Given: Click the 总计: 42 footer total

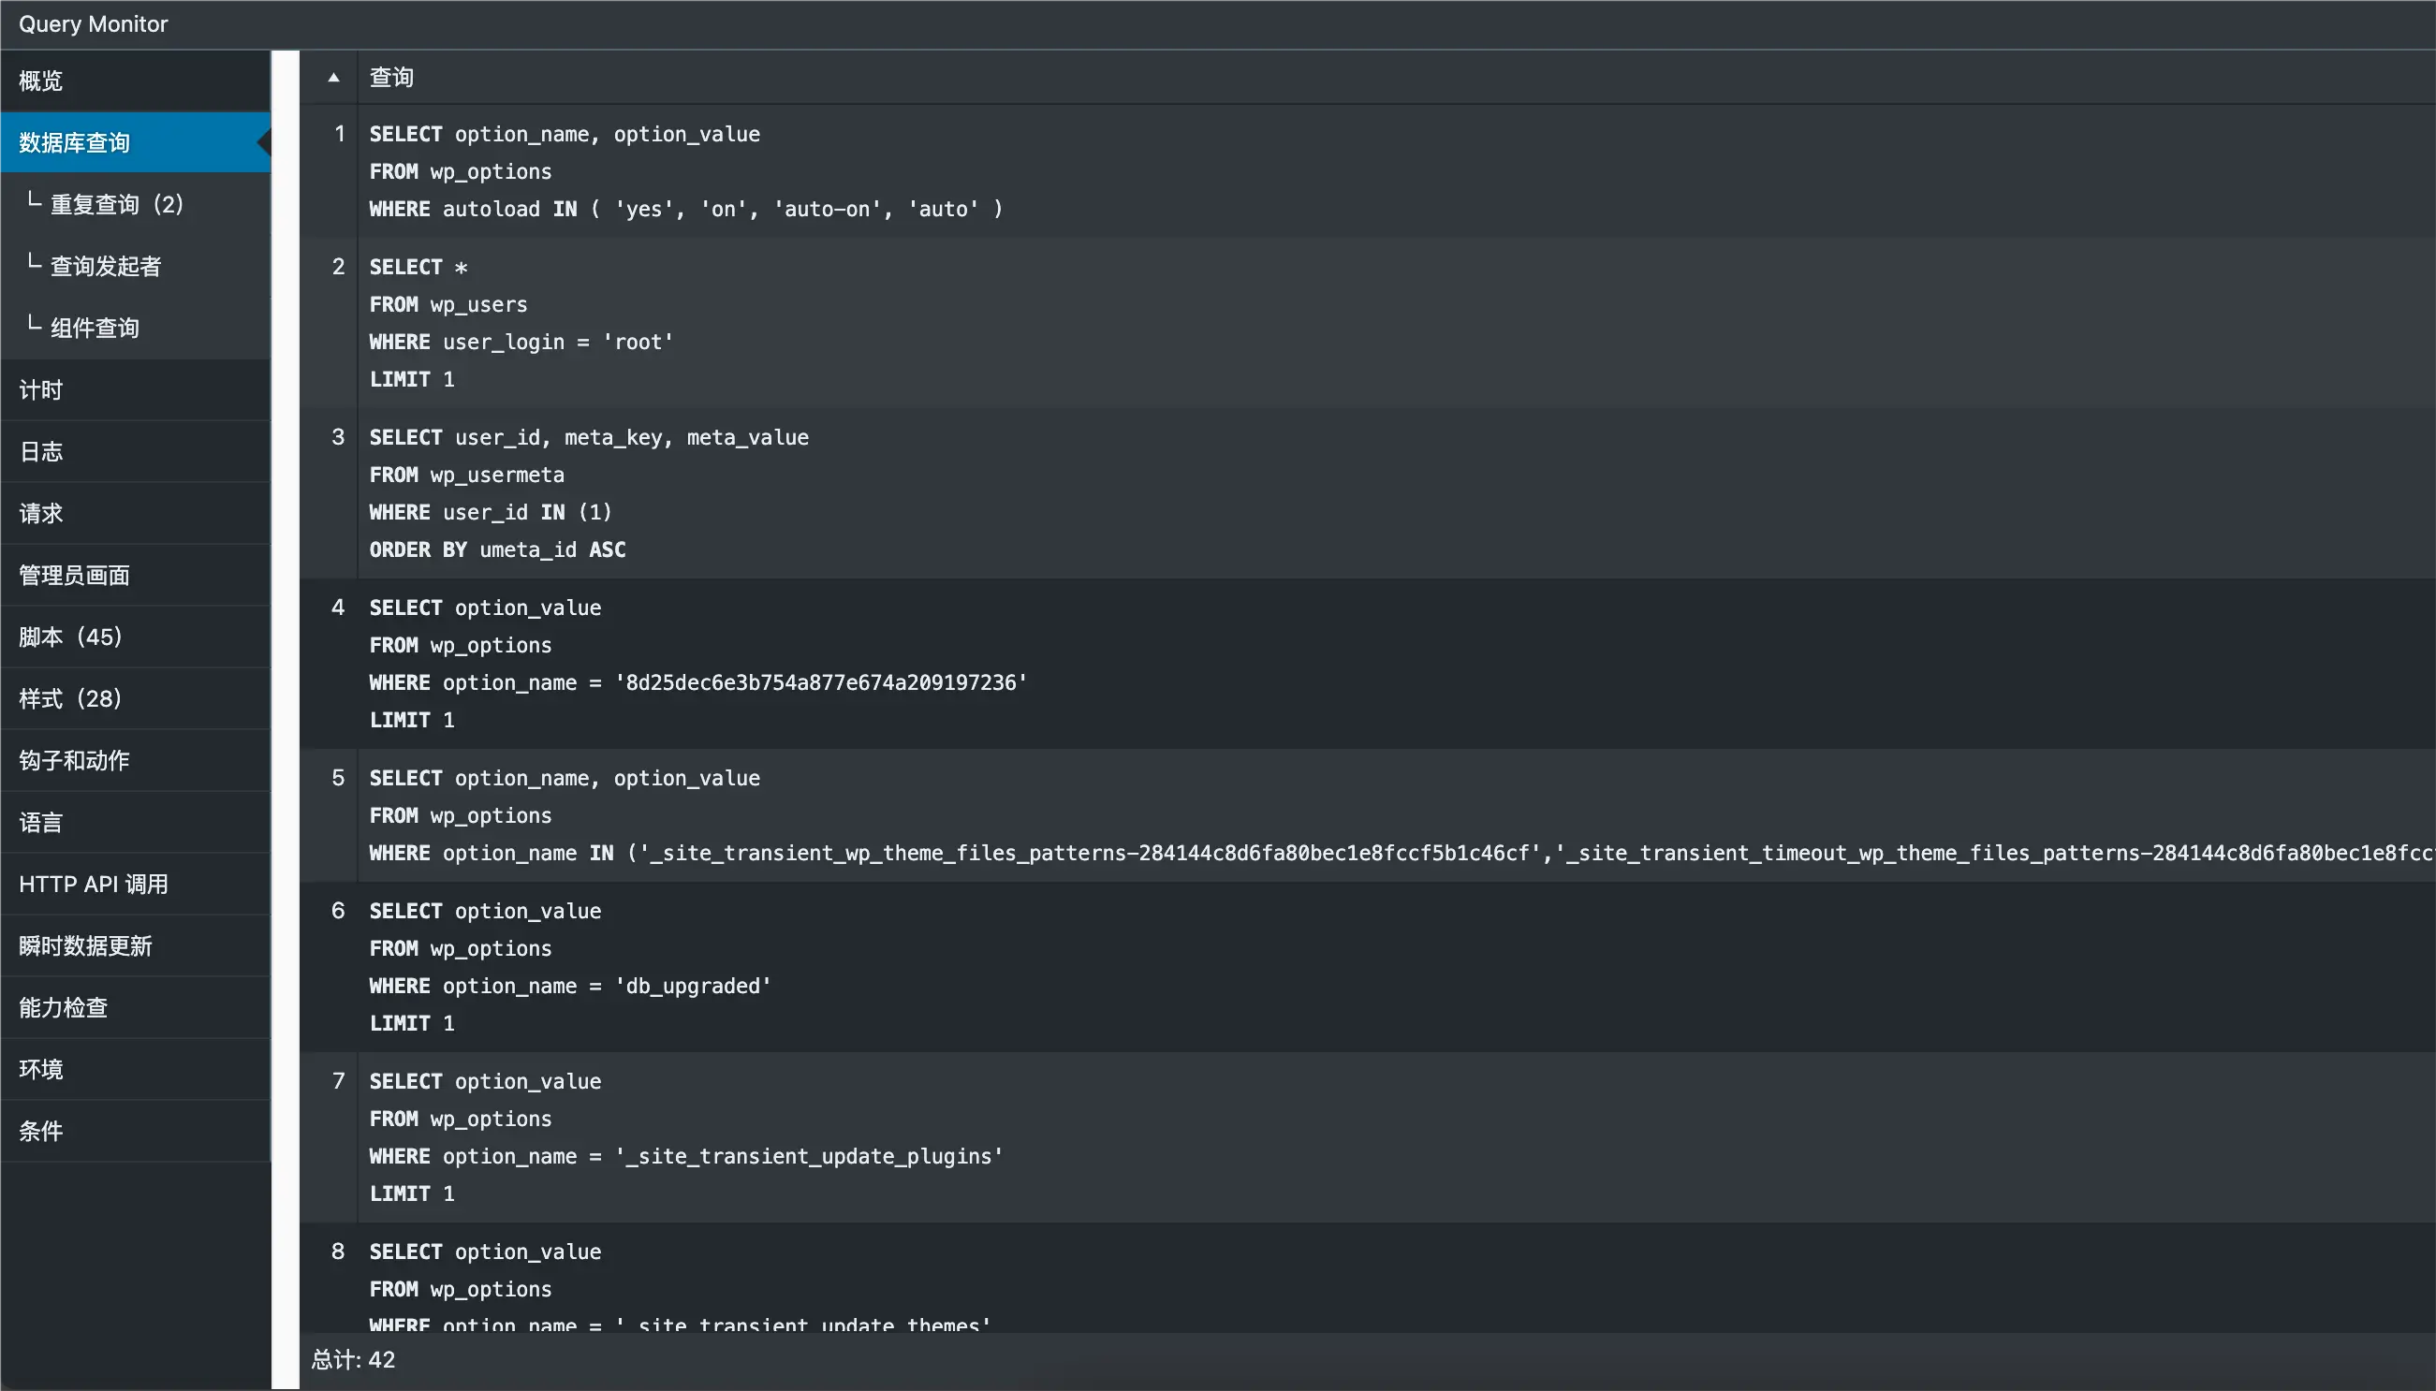Looking at the screenshot, I should coord(354,1360).
